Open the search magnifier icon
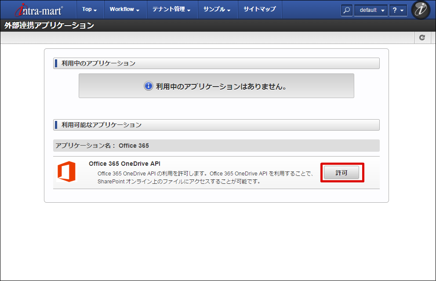This screenshot has width=436, height=281. (346, 10)
